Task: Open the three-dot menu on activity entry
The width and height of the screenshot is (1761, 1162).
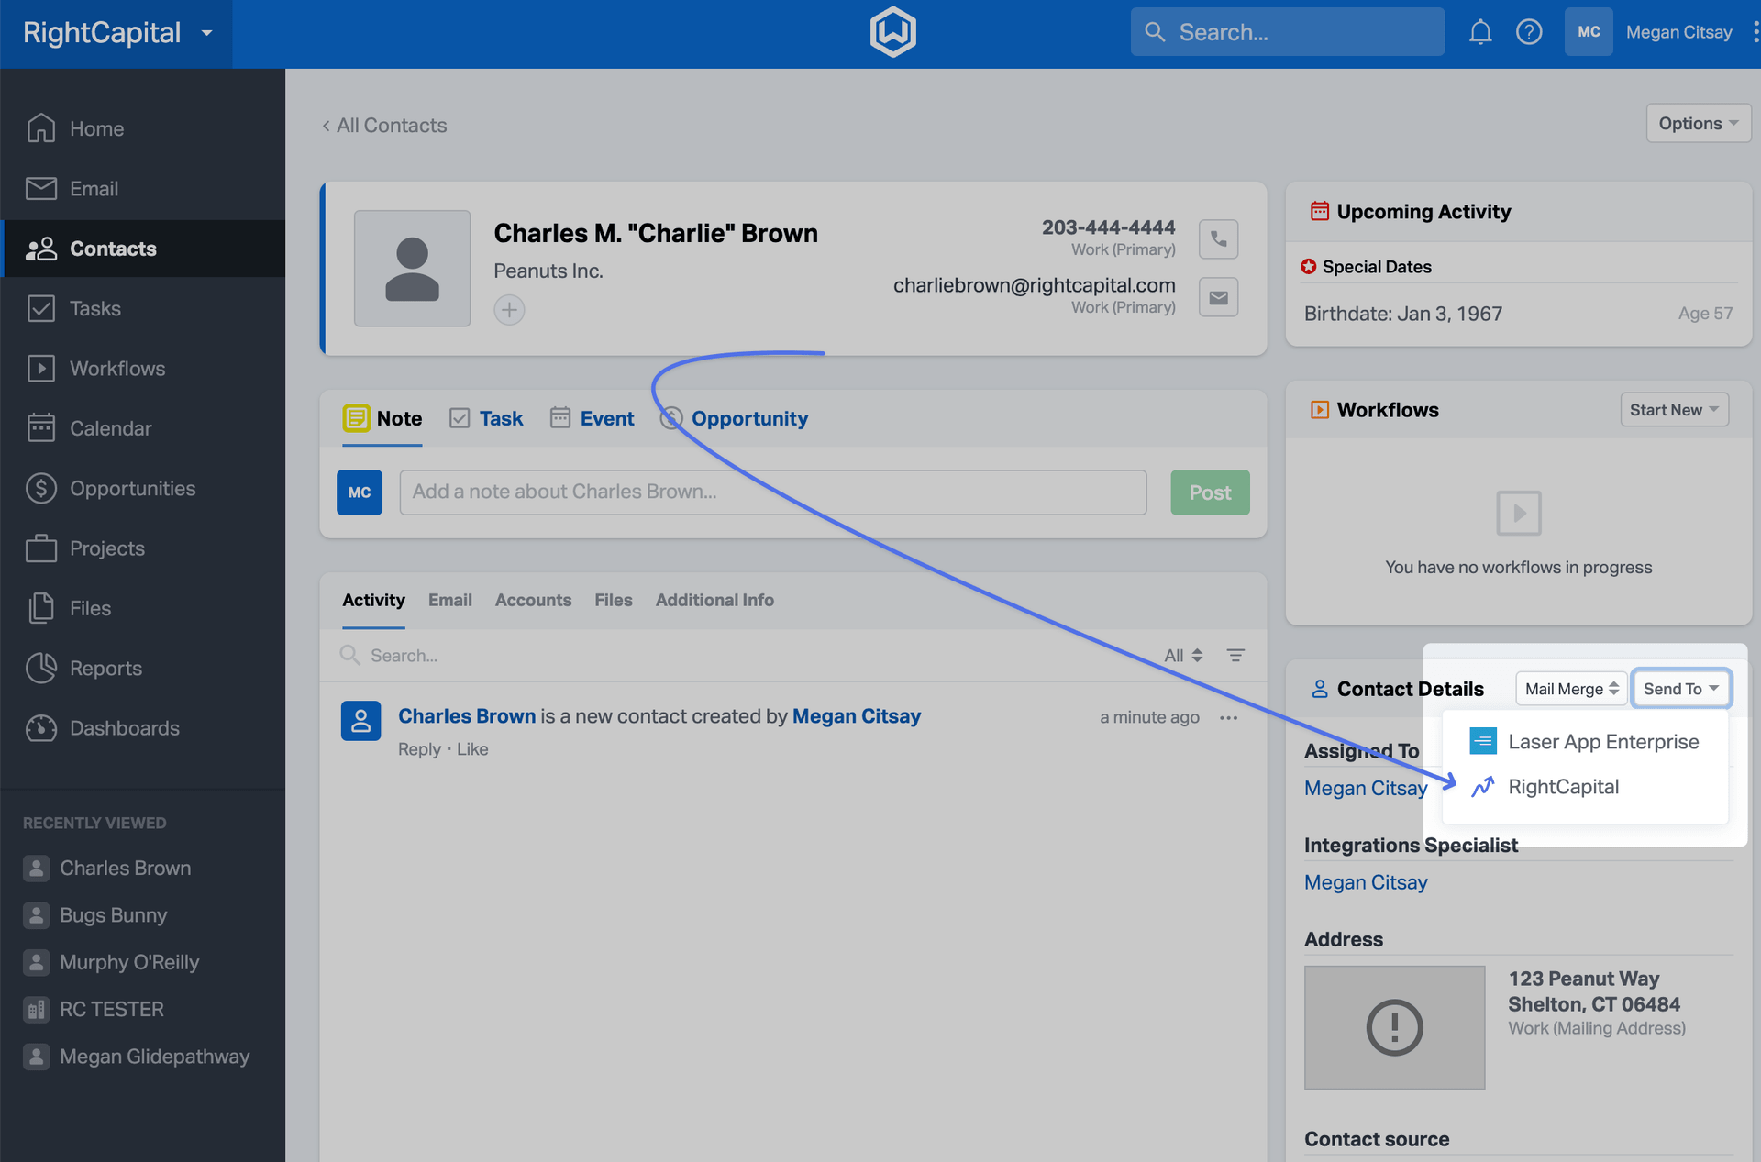Action: [1229, 717]
